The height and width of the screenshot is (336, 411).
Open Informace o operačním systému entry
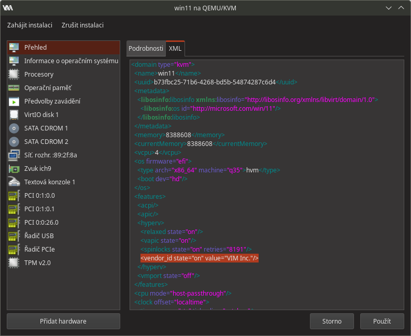pyautogui.click(x=63, y=61)
